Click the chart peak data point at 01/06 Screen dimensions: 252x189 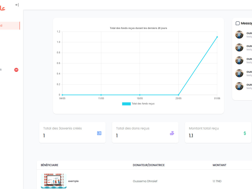(217, 37)
